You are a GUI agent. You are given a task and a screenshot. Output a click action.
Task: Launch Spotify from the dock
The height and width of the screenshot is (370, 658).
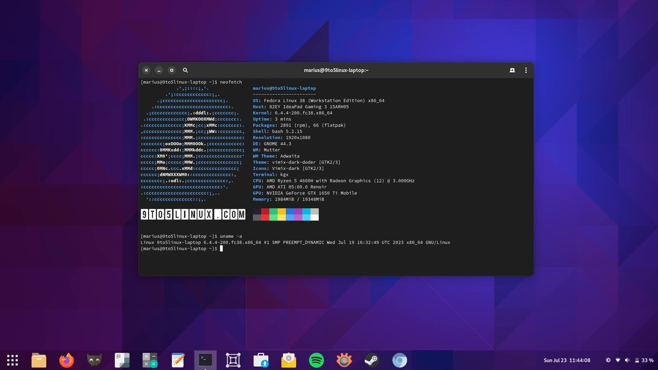[316, 360]
